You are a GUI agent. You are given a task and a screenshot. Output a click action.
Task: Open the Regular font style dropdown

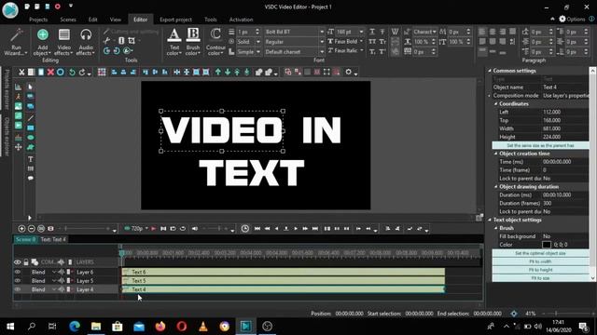322,42
